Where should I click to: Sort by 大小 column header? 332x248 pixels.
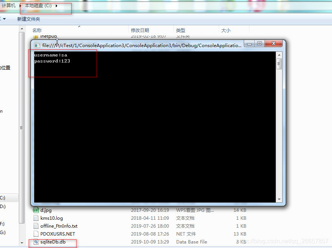pos(226,31)
